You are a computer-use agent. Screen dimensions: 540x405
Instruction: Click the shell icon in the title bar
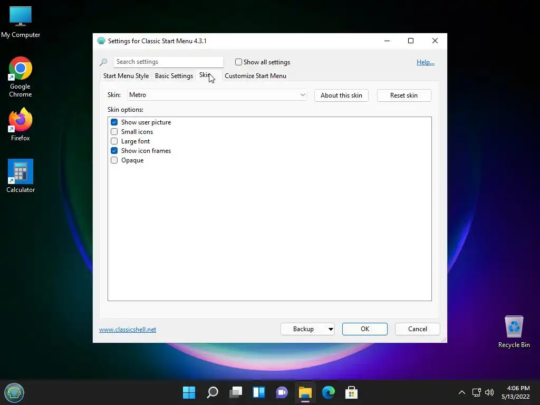click(x=101, y=41)
